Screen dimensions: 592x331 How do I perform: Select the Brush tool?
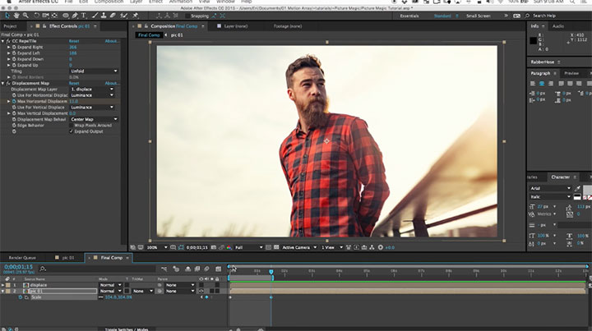95,16
